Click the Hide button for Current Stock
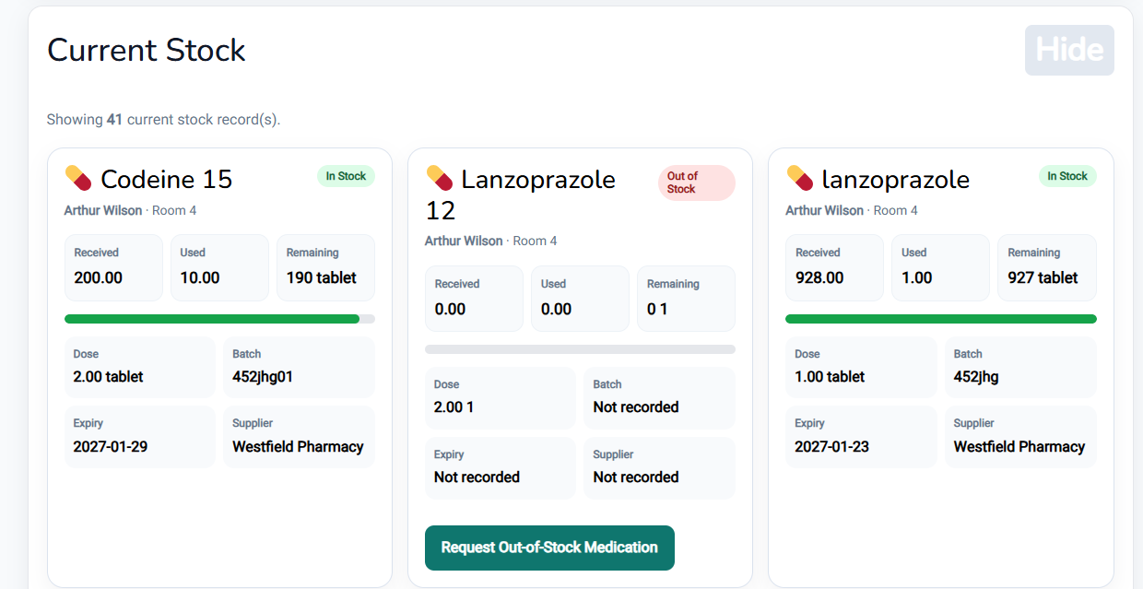The width and height of the screenshot is (1143, 589). [x=1069, y=50]
